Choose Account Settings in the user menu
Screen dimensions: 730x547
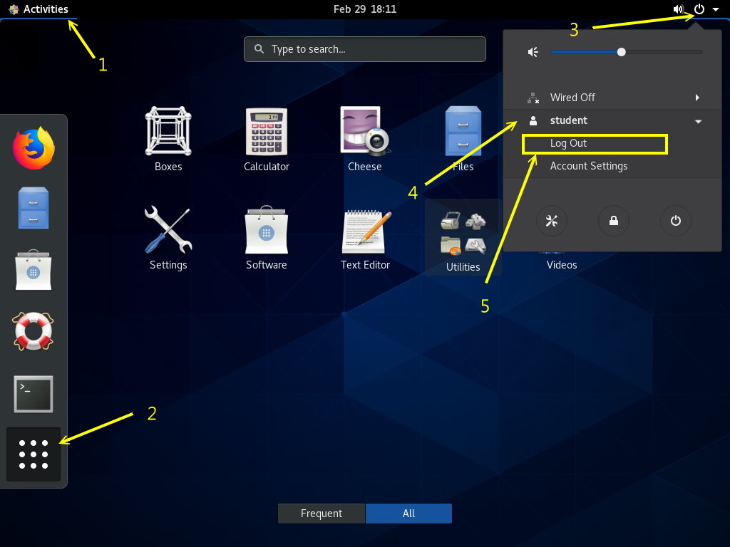point(589,166)
